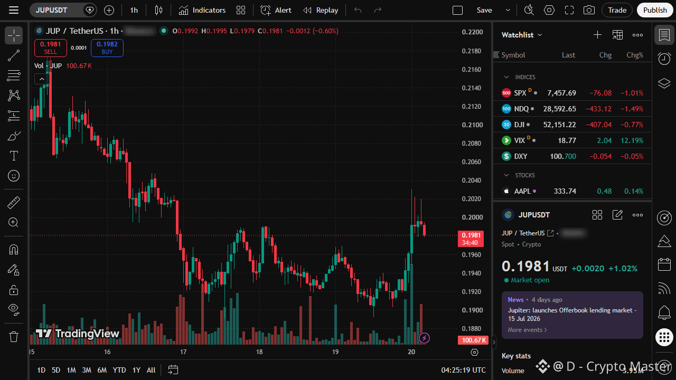Screen dimensions: 676x380
Task: Enter fullscreen mode
Action: 569,10
